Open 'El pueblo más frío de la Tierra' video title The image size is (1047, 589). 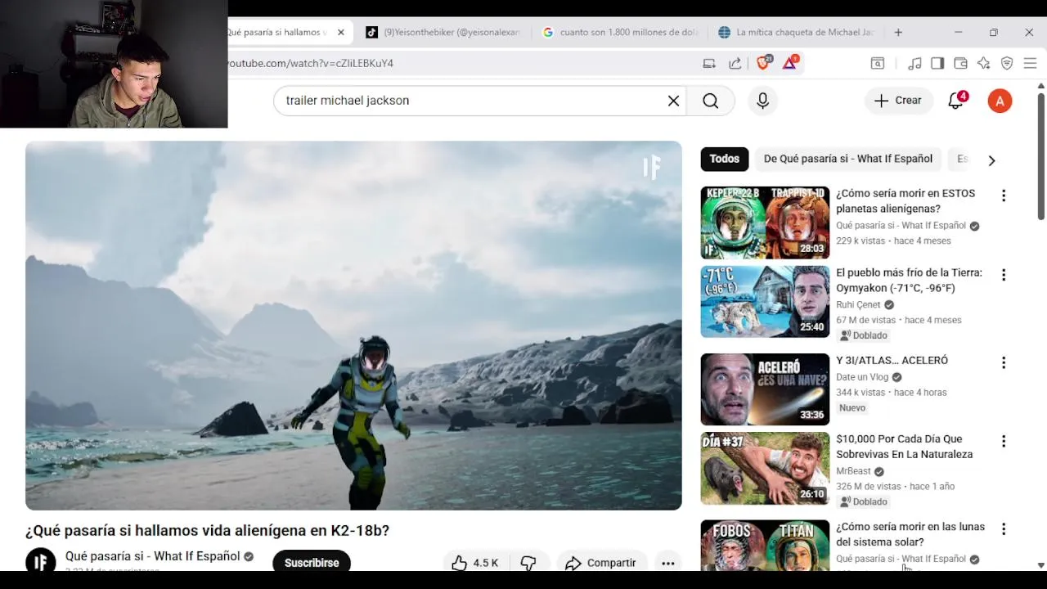[909, 280]
